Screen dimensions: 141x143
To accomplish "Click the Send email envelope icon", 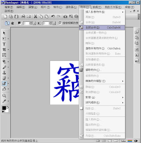I will (28, 16).
